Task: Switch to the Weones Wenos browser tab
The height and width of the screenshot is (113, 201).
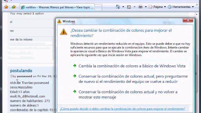Action: (57, 7)
